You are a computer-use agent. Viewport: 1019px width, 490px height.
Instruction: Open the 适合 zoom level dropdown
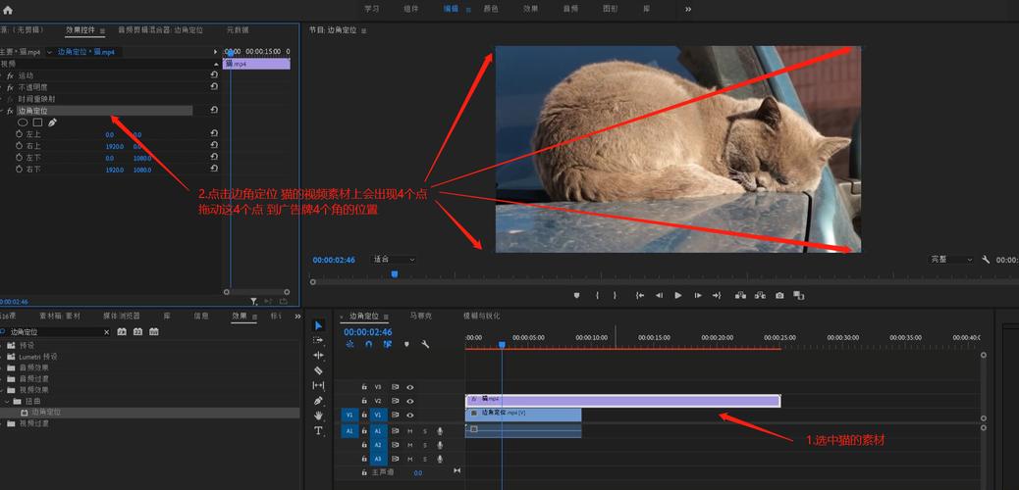click(x=394, y=260)
